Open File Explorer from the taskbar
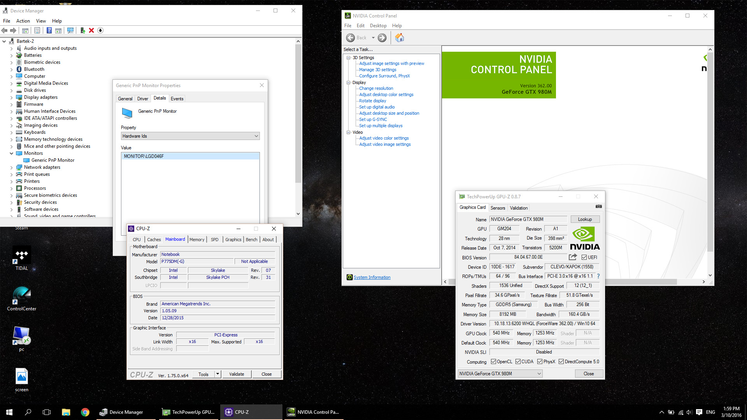 [66, 412]
